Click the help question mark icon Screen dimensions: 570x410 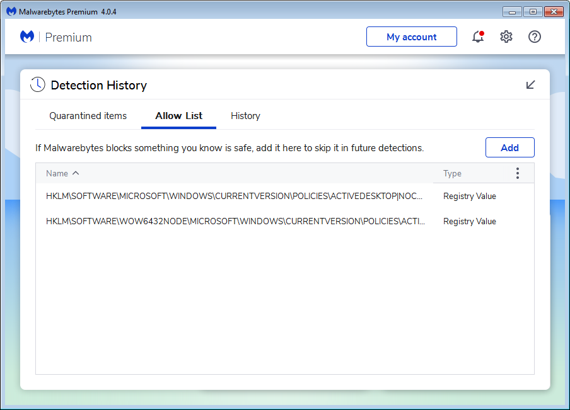tap(535, 37)
